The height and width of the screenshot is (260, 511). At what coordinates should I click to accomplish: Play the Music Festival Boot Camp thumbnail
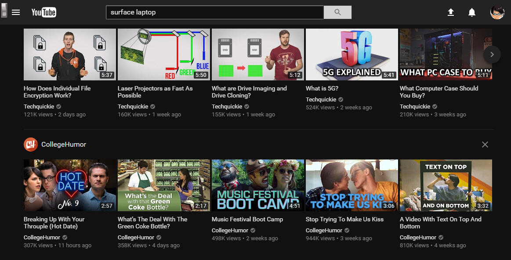[258, 185]
